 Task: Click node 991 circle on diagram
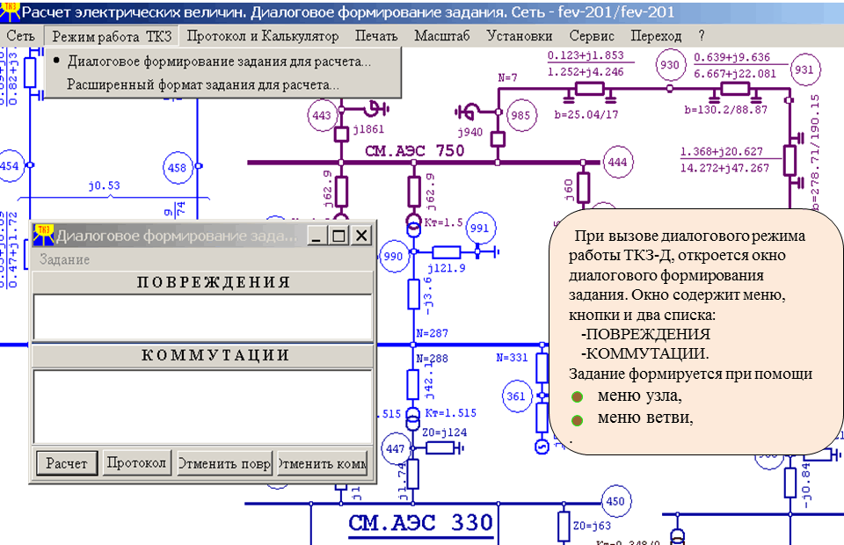[x=480, y=228]
